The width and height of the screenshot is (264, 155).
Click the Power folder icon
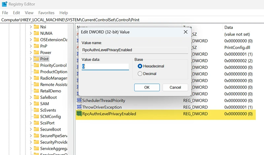click(x=36, y=52)
